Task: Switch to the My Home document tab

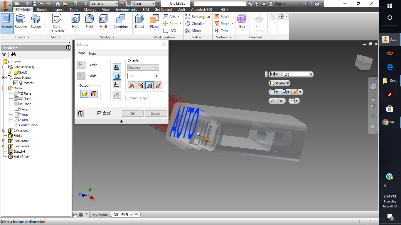Action: (100, 215)
